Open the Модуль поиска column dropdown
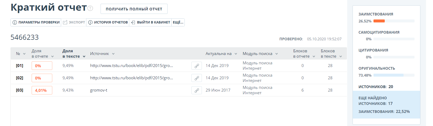This screenshot has width=433, height=126. point(277,54)
